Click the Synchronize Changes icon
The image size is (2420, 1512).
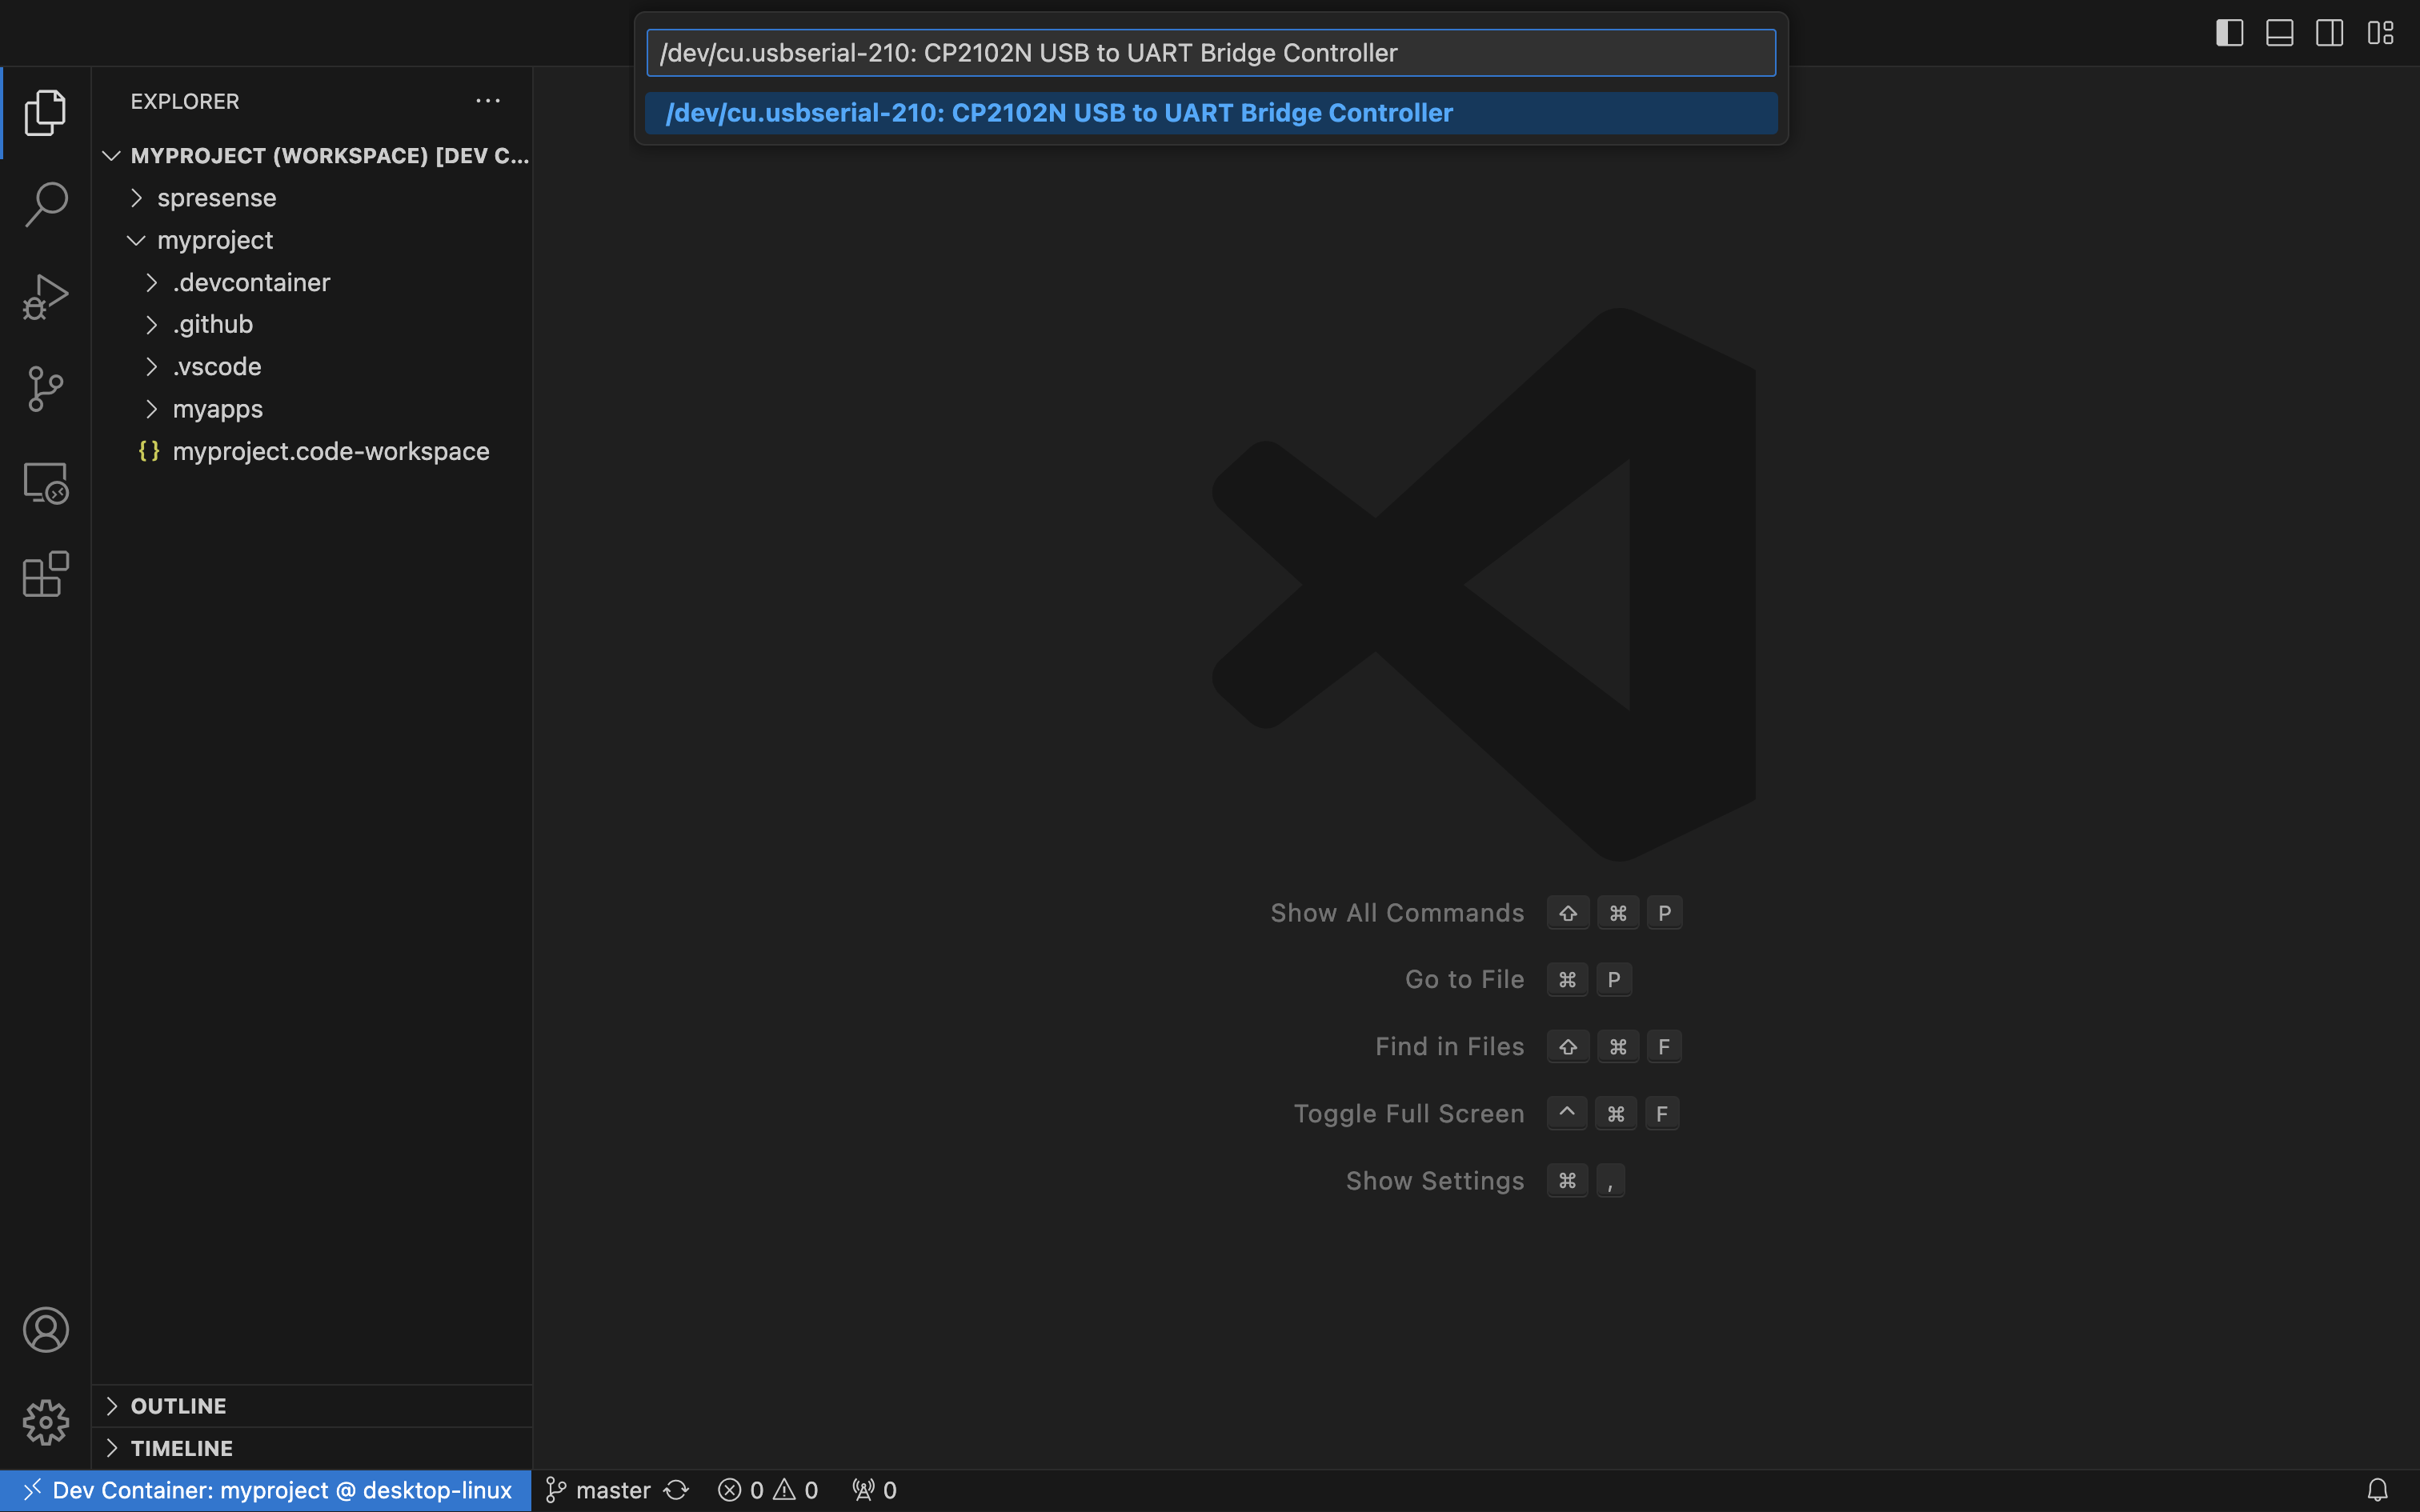[676, 1490]
